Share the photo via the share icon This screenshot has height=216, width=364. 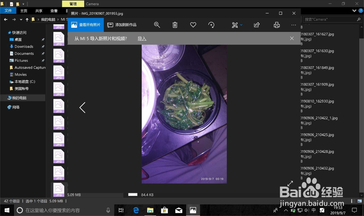click(256, 25)
